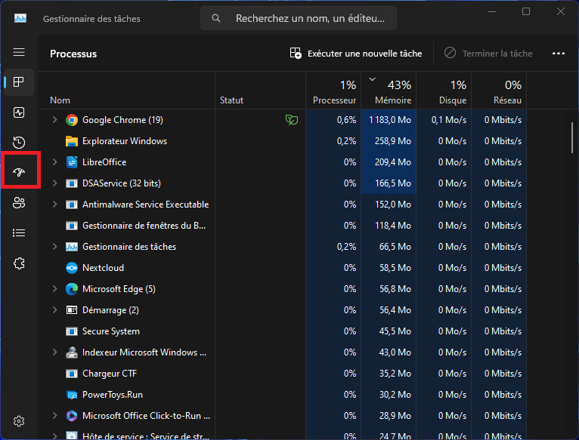
Task: Click the Explorateur Windows folder icon
Action: click(72, 141)
